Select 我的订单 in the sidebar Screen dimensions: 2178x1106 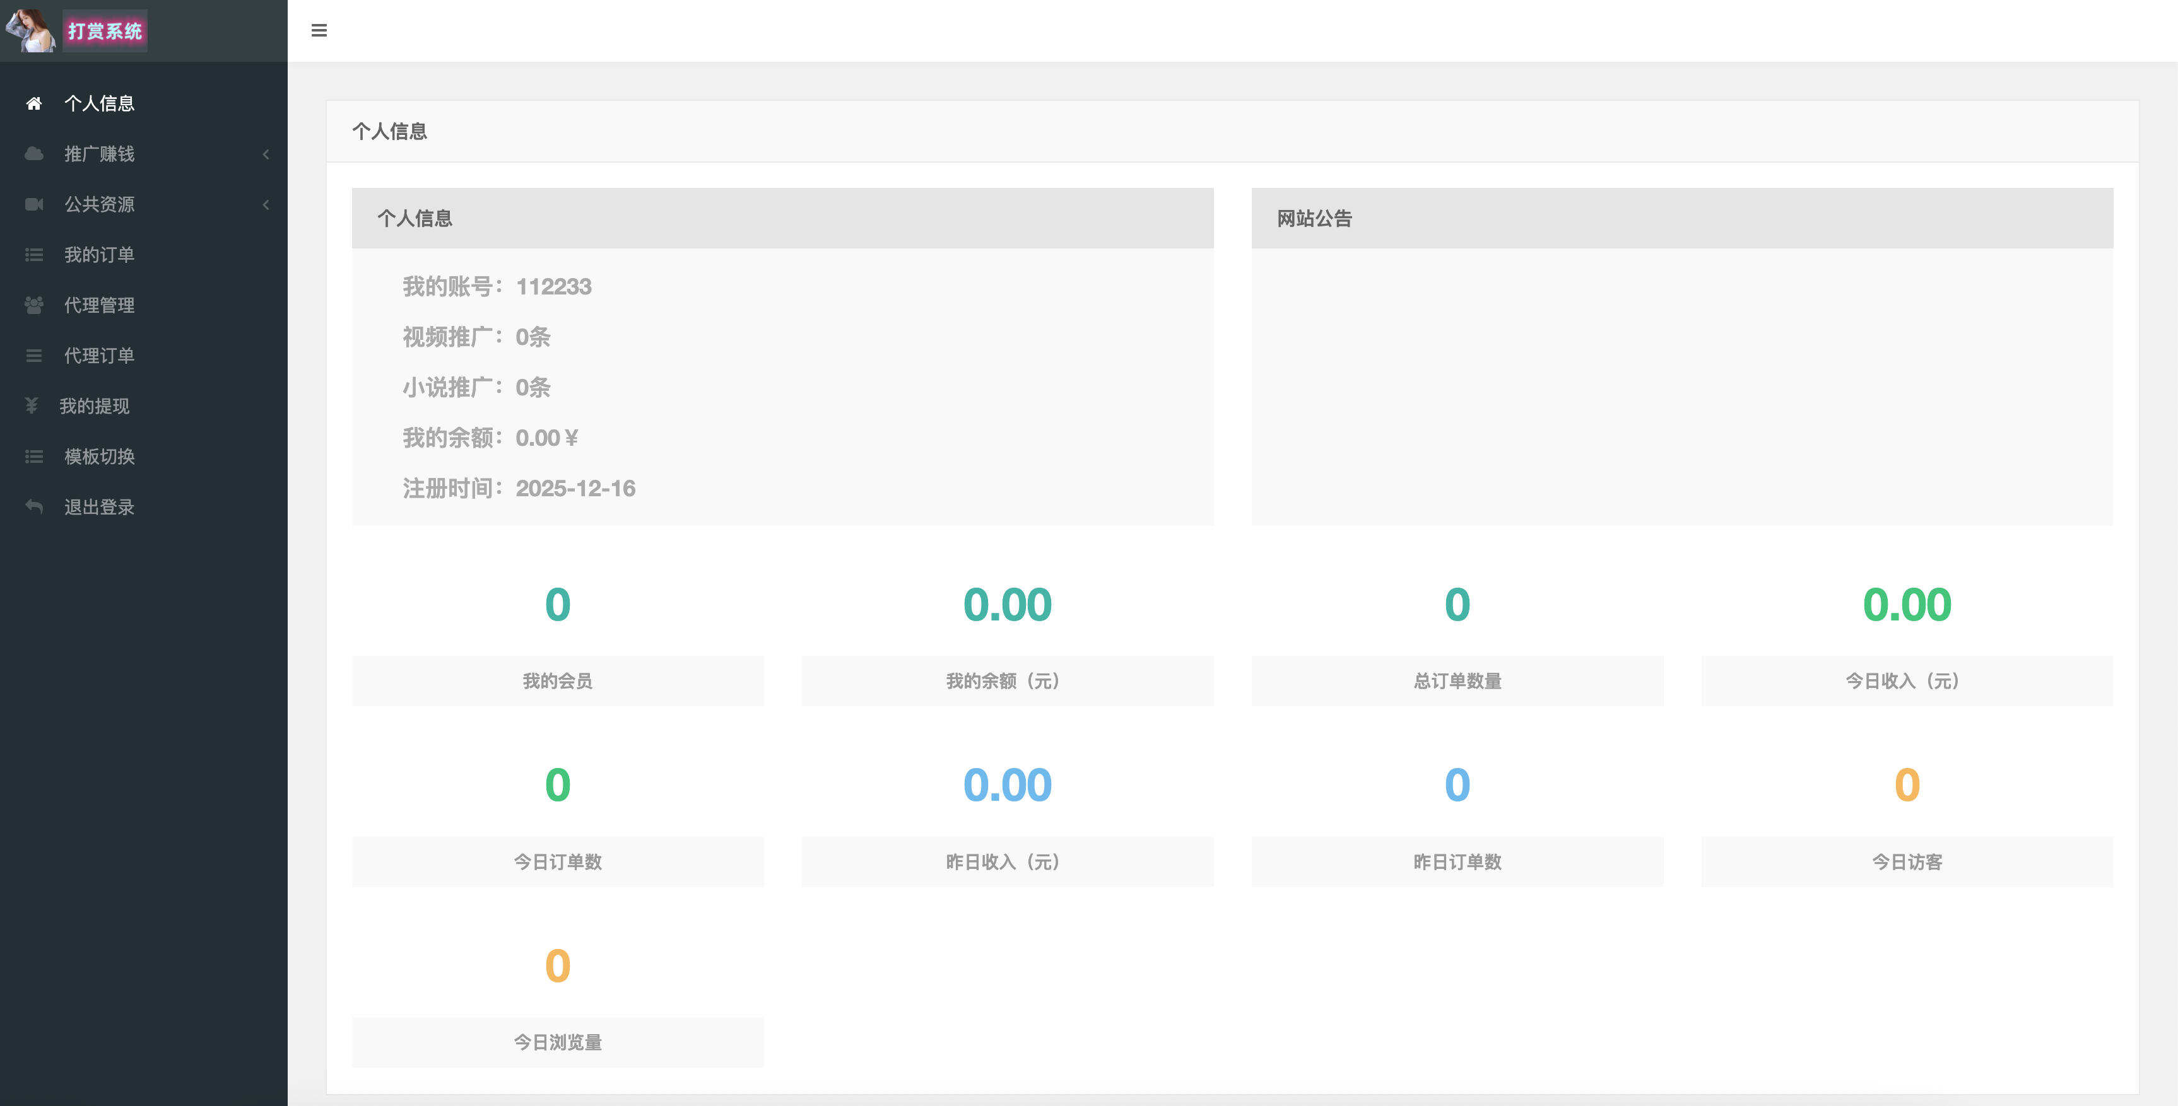[x=99, y=254]
